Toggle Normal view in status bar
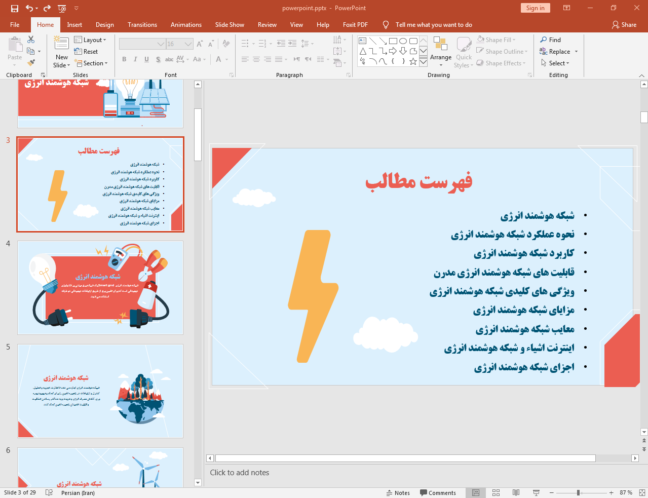This screenshot has height=498, width=648. 476,492
